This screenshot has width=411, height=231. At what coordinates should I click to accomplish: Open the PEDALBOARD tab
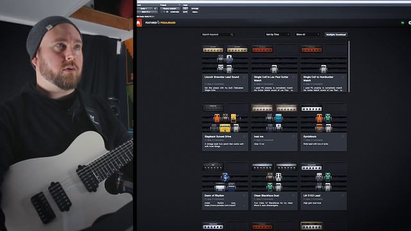click(x=168, y=23)
